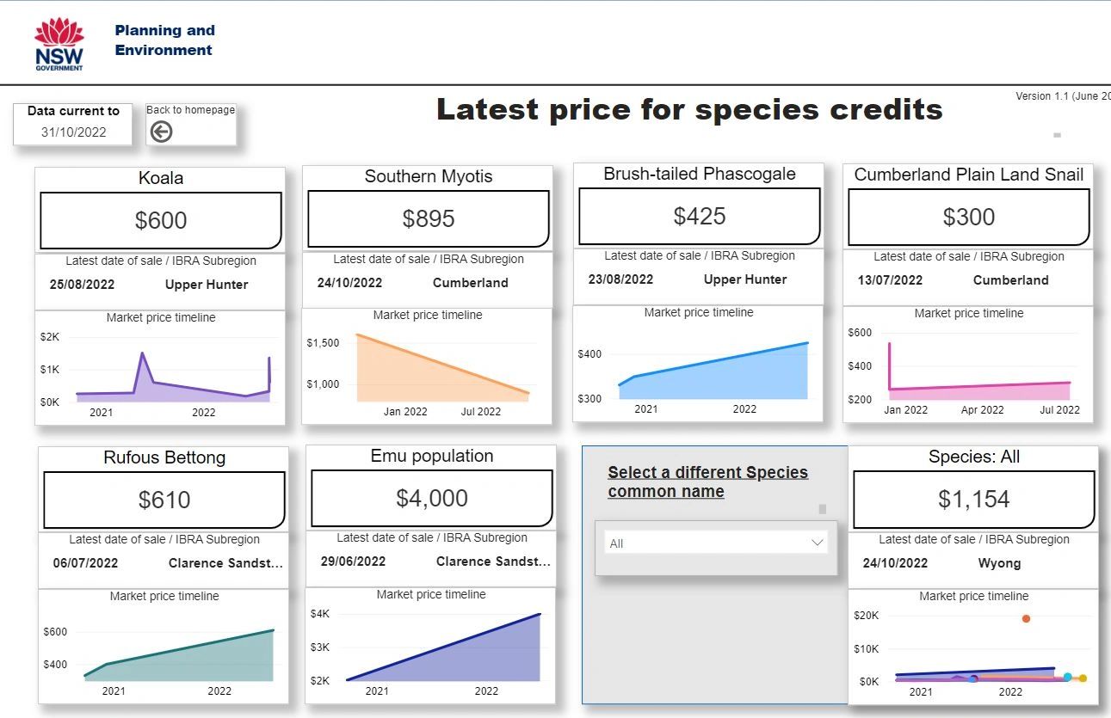Click the Cumberland Plain Land Snail card
Viewport: 1111px width, 718px height.
(x=967, y=216)
